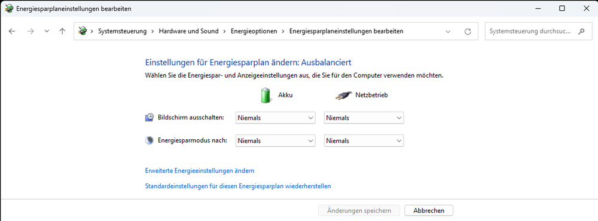The image size is (598, 221).
Task: Open Energiesparmodus nach Netzbetrieb dropdown
Action: 364,140
